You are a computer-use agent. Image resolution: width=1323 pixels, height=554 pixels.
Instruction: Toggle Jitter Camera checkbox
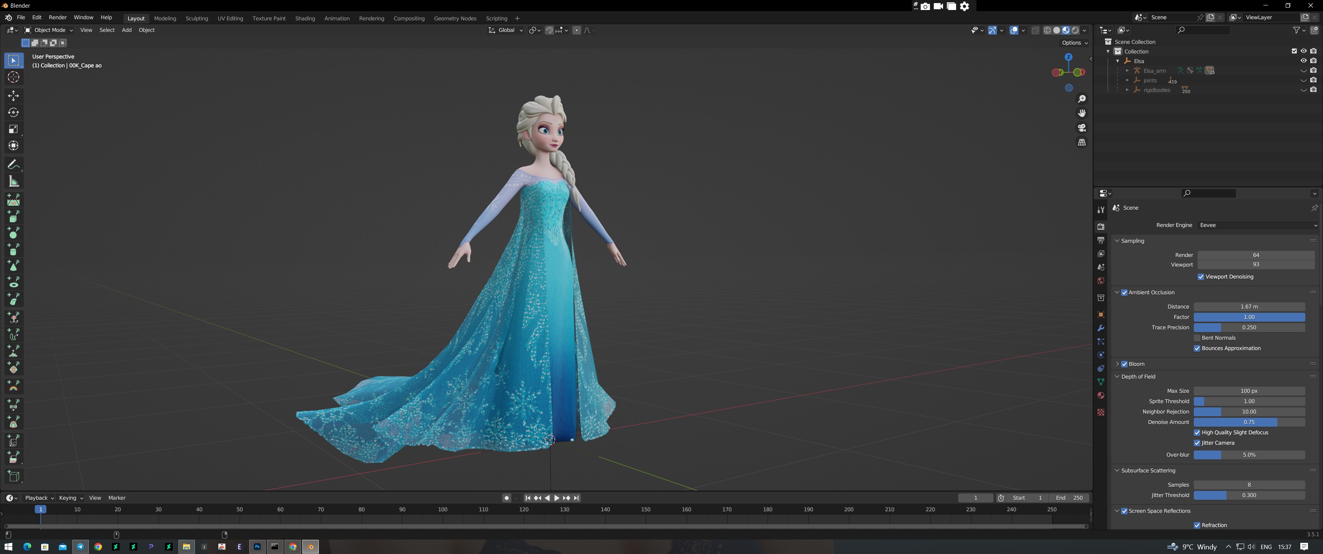(1197, 443)
